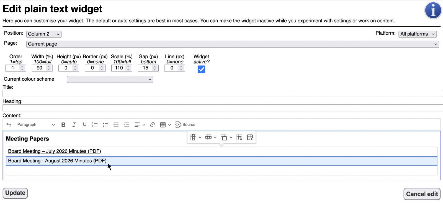Click the undo arrow in the editor toolbar
443x204 pixels.
pyautogui.click(x=9, y=125)
